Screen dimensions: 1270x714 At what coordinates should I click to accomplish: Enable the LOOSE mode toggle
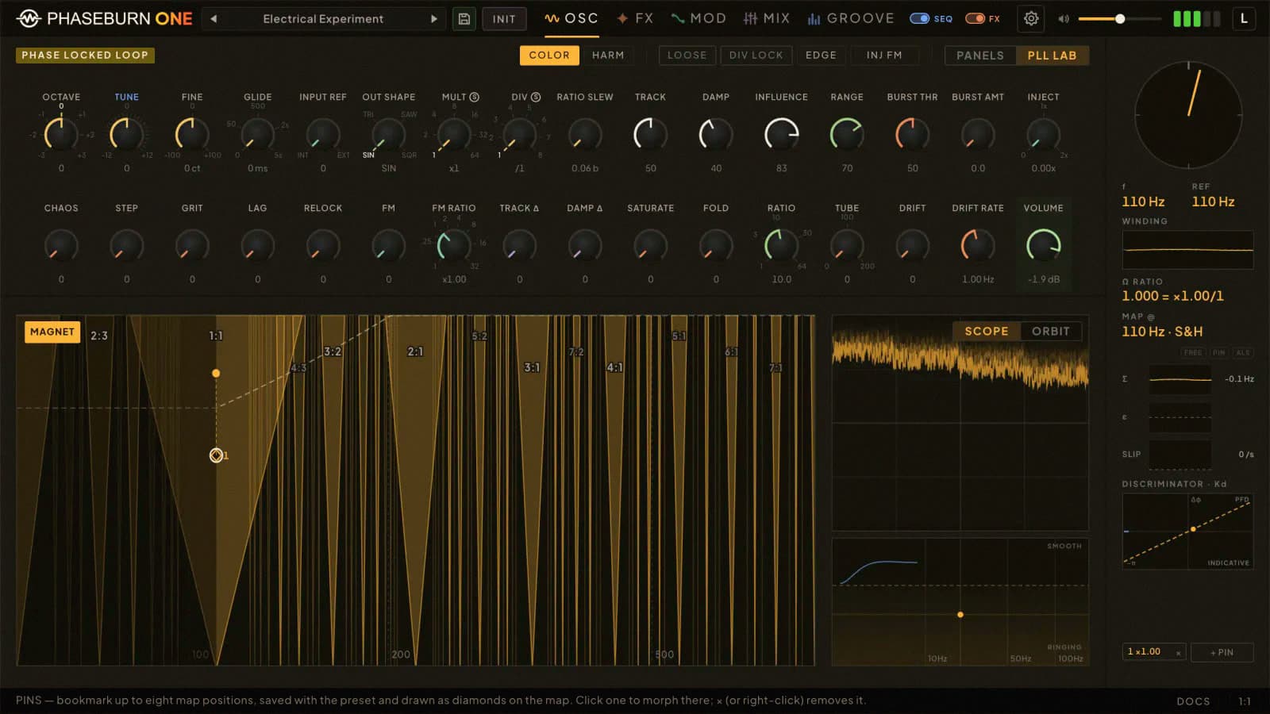(687, 55)
